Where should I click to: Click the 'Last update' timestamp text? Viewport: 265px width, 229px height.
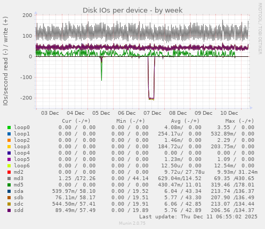198,217
